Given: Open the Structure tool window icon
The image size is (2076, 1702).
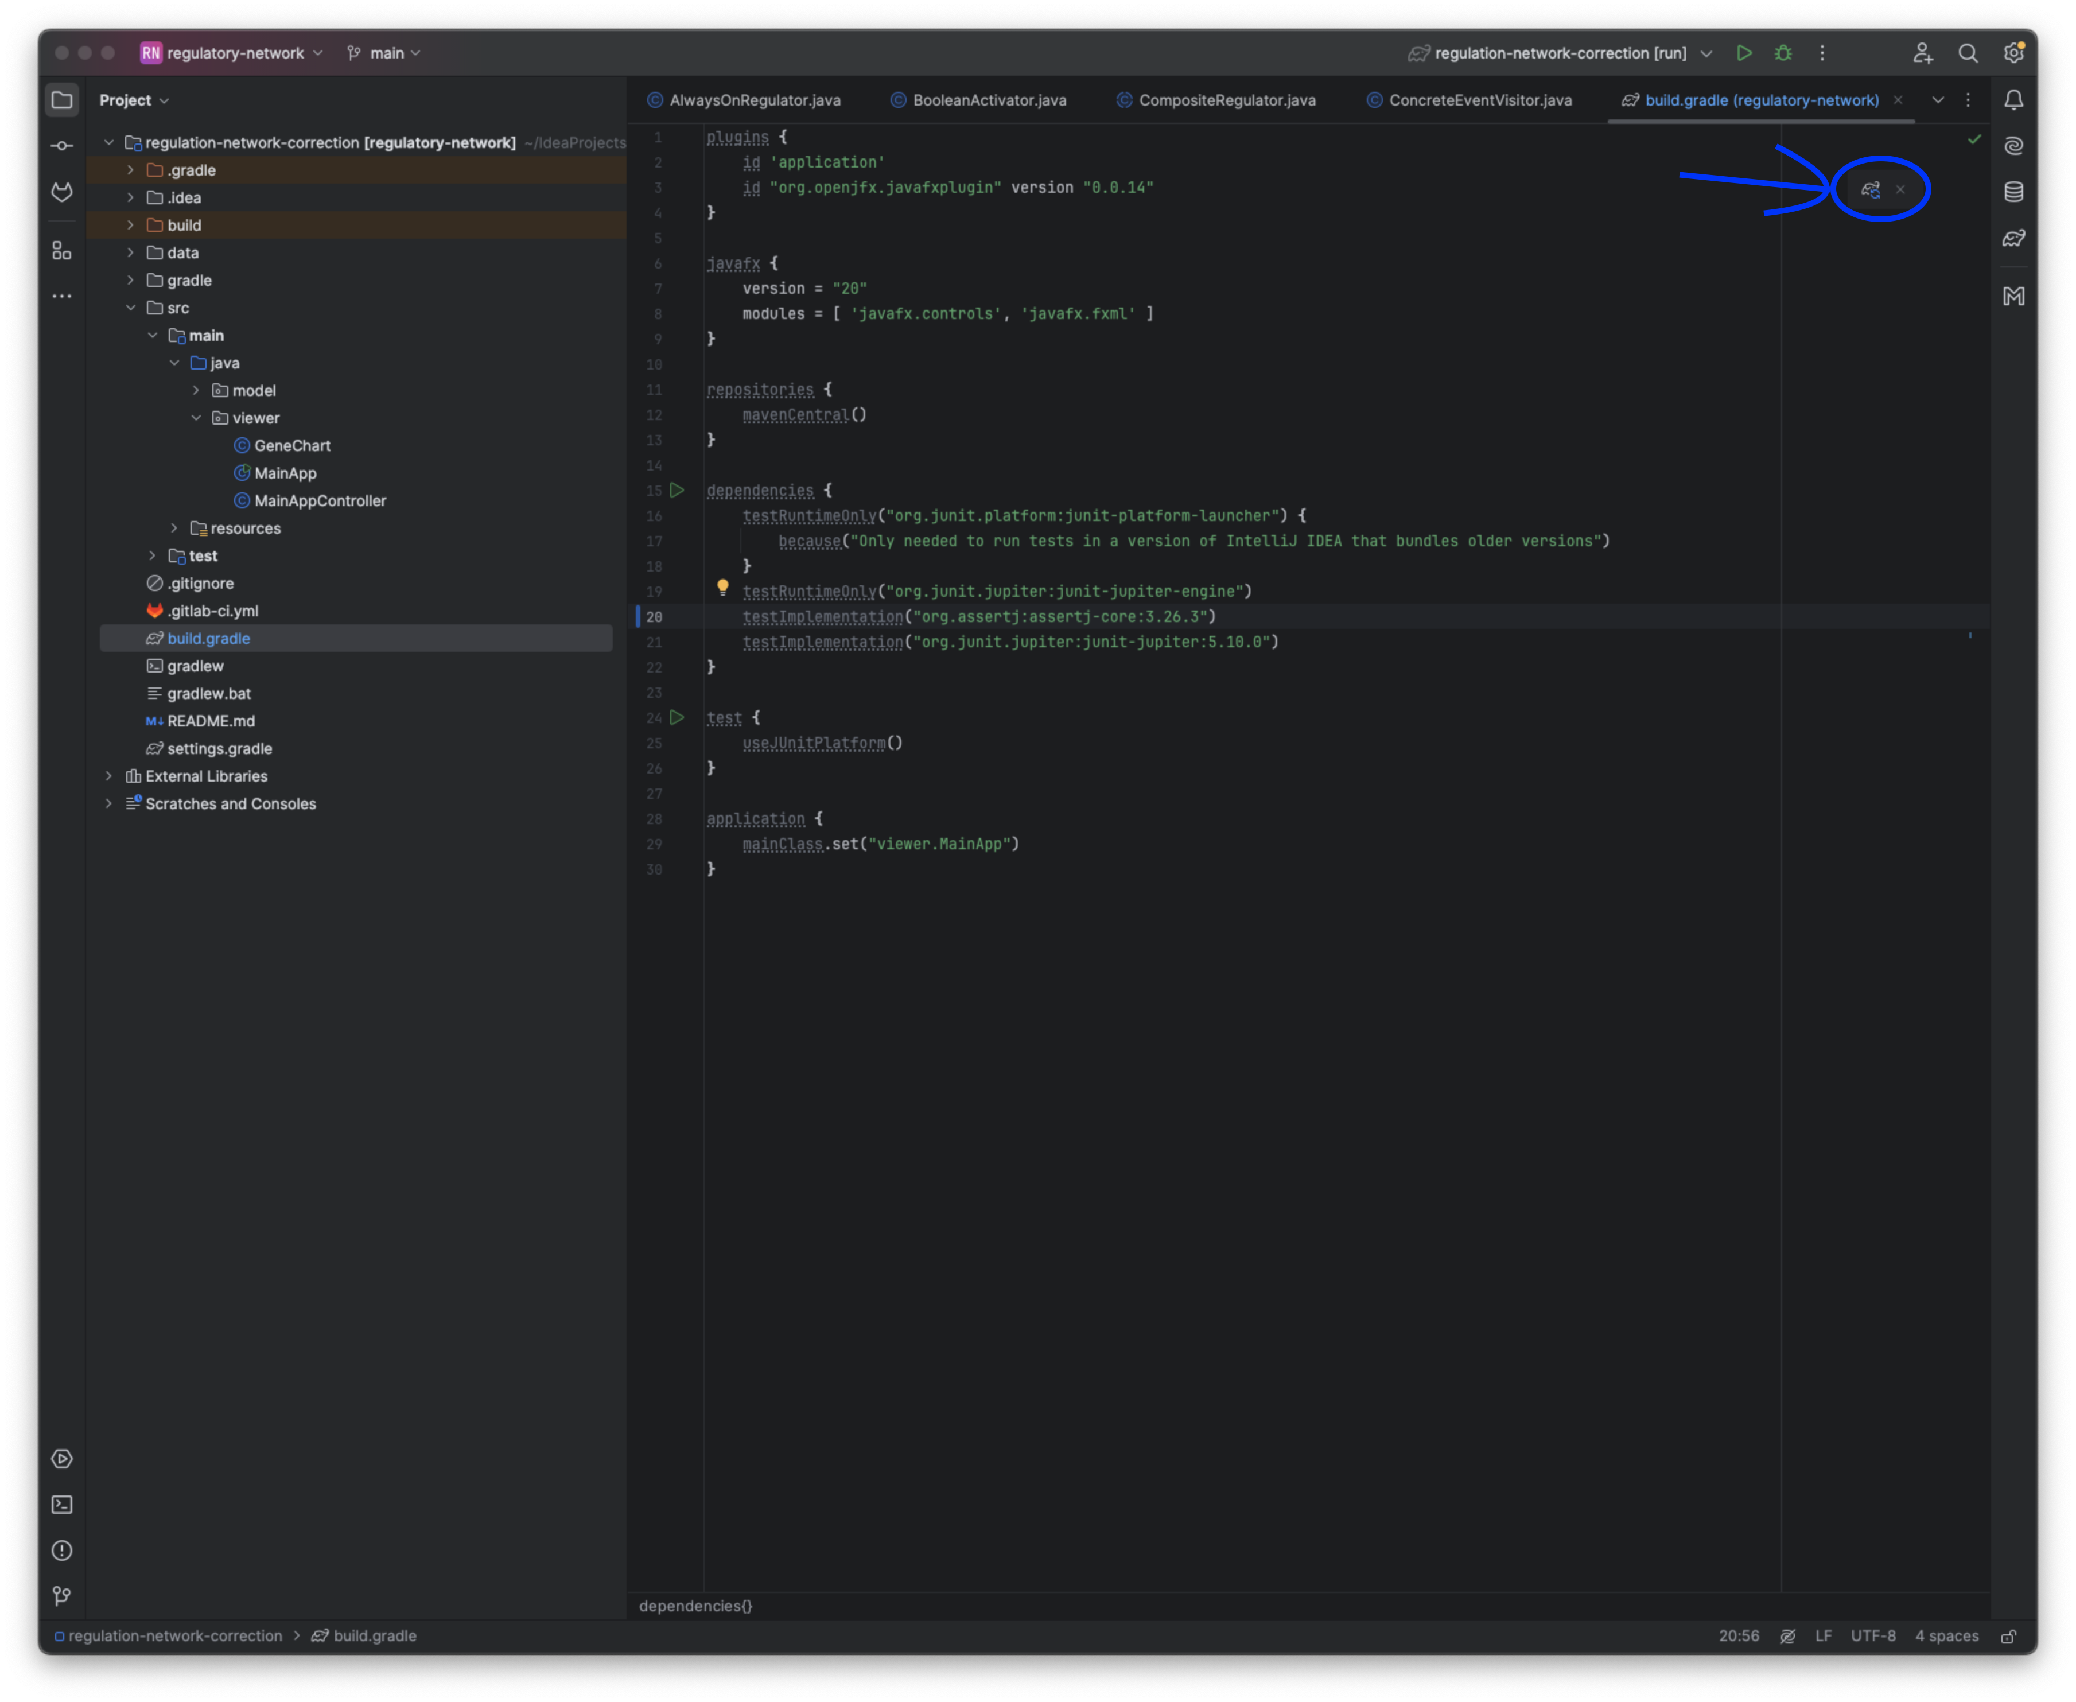Looking at the screenshot, I should pos(62,251).
